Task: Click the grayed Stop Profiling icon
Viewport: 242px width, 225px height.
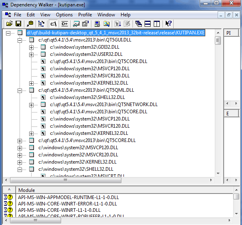Action: 127,24
